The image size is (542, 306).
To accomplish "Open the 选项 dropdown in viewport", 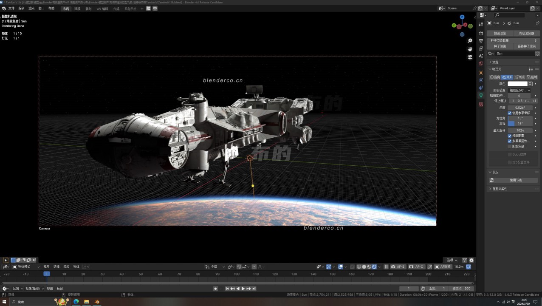I will tap(451, 260).
